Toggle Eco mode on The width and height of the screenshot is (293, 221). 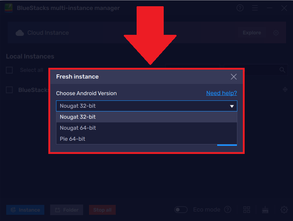click(181, 210)
